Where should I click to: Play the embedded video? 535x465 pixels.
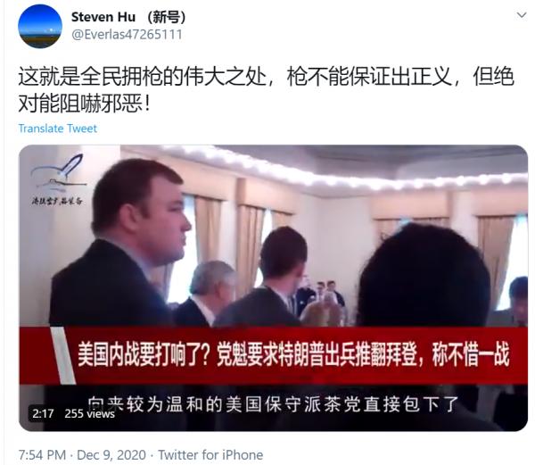274,287
